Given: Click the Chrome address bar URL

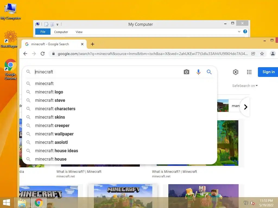Looking at the screenshot, I should (x=153, y=54).
